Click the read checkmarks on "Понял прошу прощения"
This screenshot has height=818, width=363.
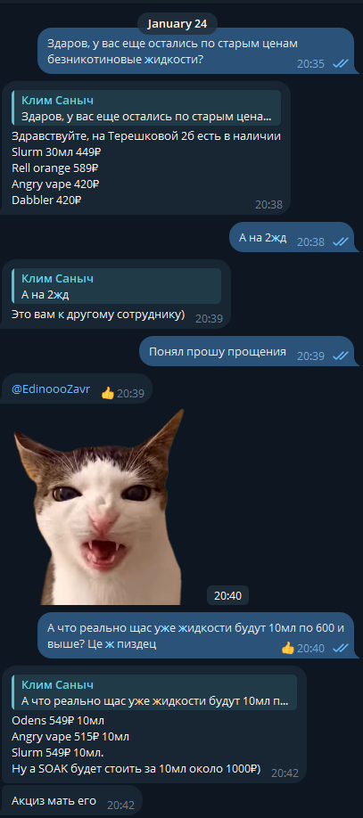pyautogui.click(x=341, y=356)
